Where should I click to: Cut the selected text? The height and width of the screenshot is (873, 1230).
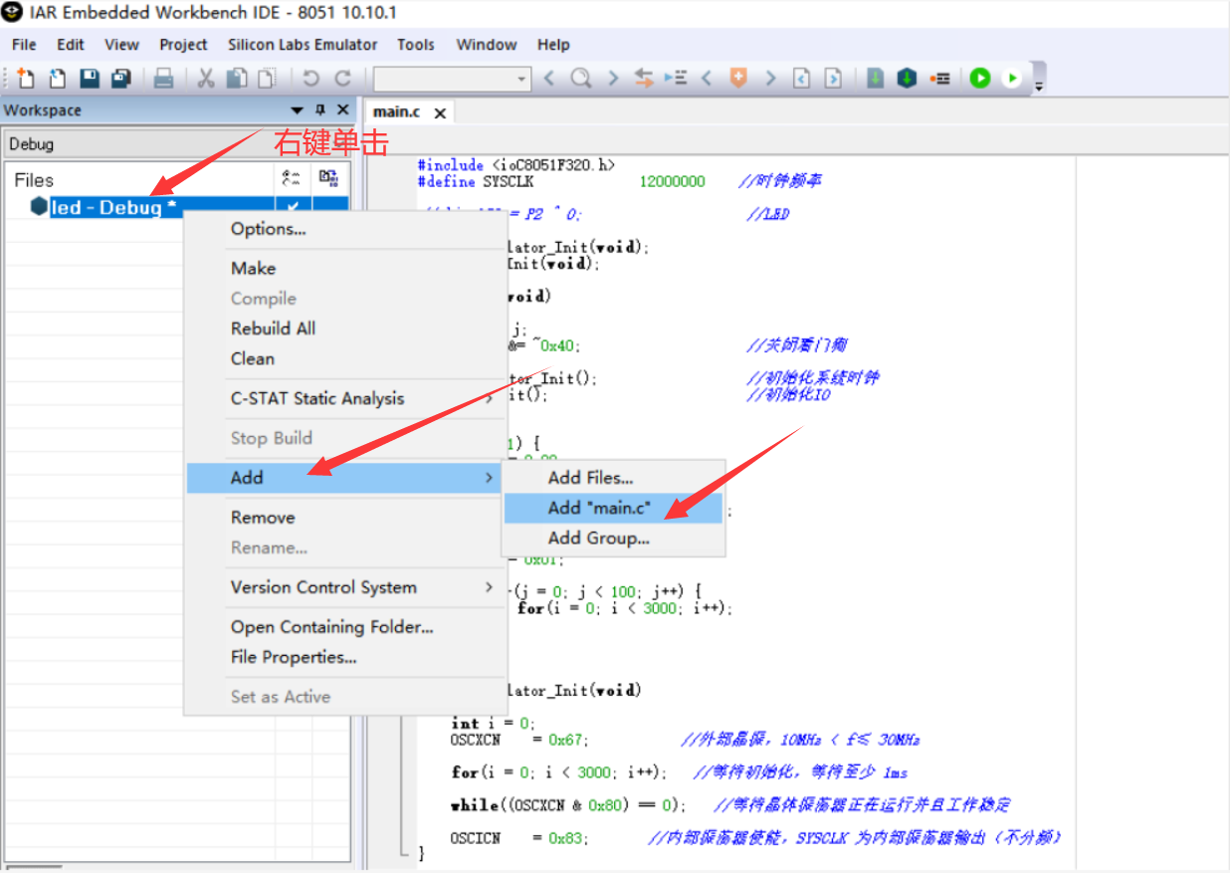pos(206,78)
